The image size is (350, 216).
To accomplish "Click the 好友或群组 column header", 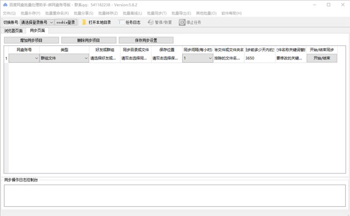I will (104, 50).
